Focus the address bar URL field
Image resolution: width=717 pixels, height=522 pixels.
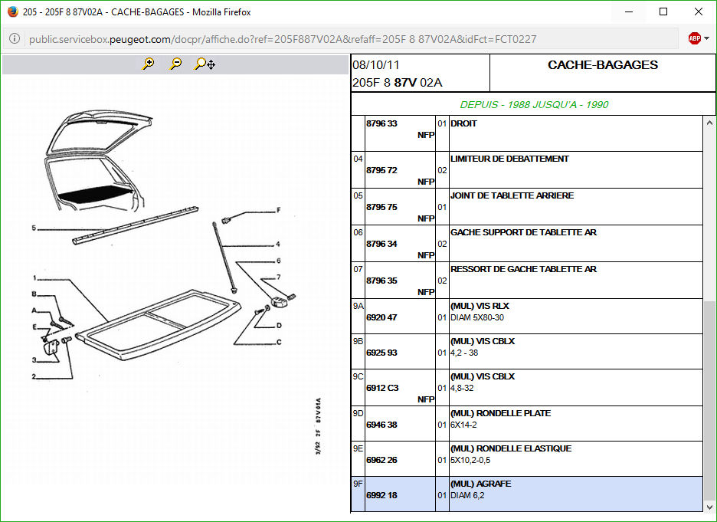[x=345, y=39]
